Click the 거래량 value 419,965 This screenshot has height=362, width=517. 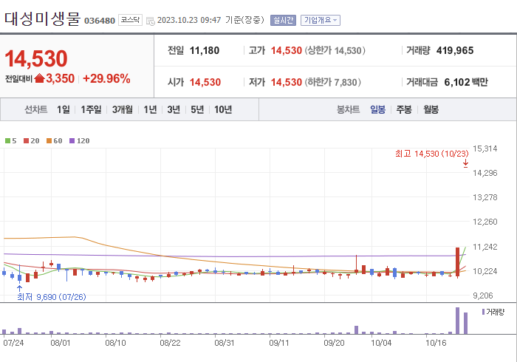[x=455, y=50]
